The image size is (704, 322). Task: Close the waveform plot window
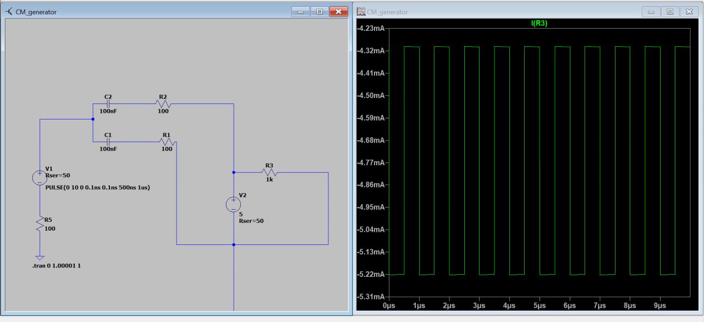click(689, 12)
